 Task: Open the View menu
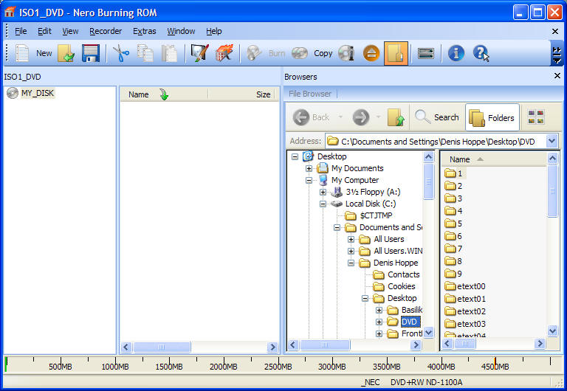tap(70, 32)
